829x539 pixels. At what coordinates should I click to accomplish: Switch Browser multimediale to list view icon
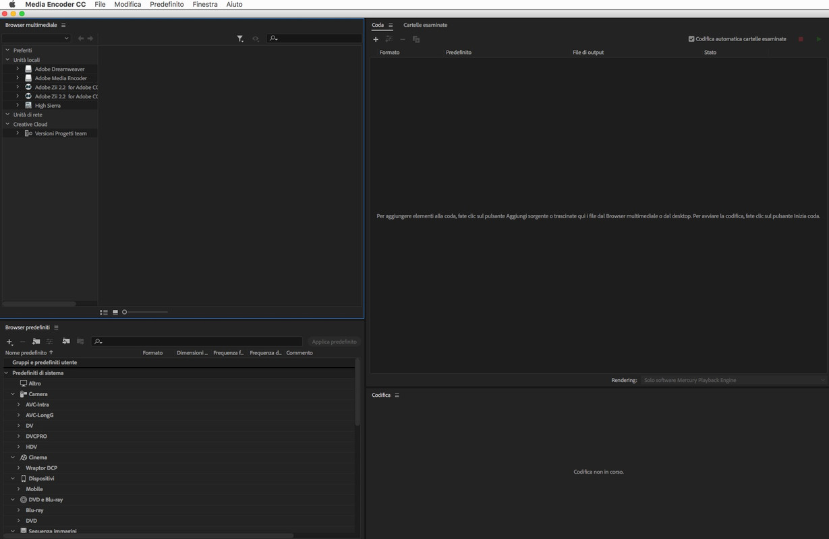tap(104, 312)
